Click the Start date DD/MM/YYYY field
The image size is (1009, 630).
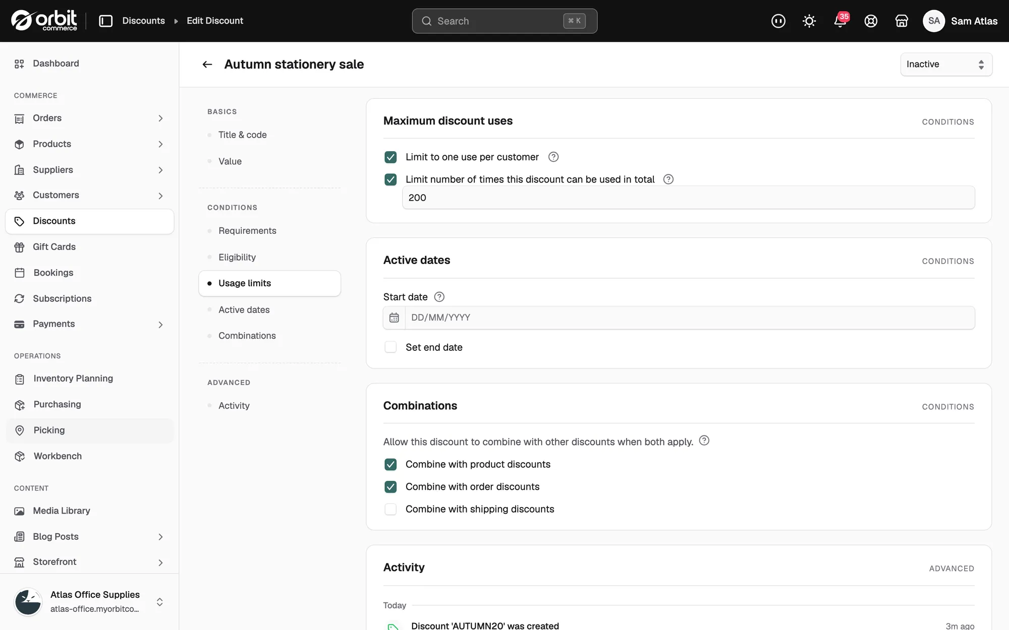pyautogui.click(x=690, y=318)
